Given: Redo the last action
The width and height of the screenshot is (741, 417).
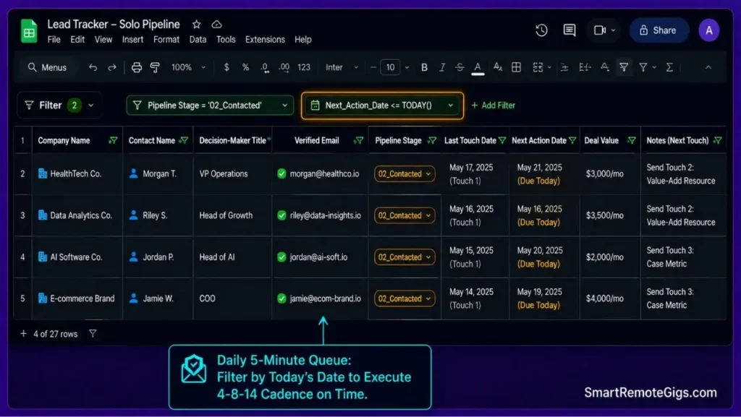Looking at the screenshot, I should click(111, 67).
